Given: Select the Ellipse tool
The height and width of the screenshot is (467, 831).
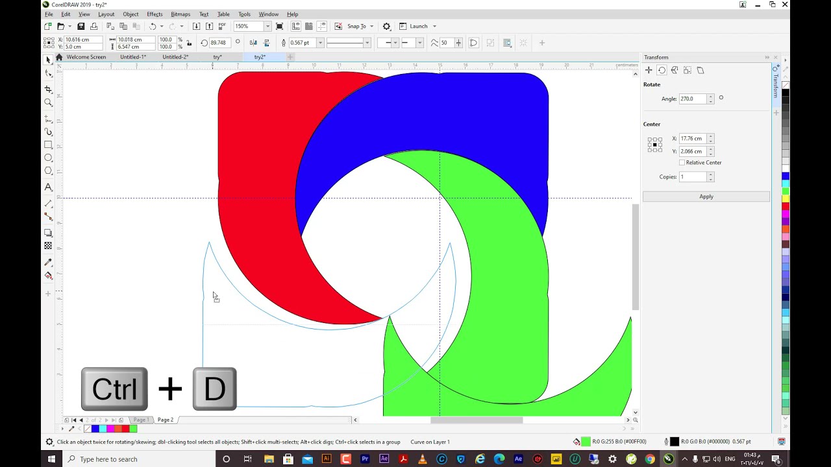Looking at the screenshot, I should (x=48, y=158).
